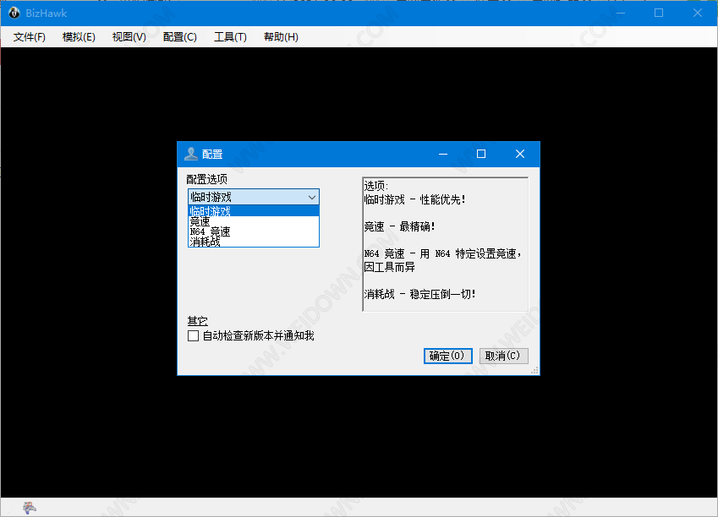The height and width of the screenshot is (517, 718).
Task: Choose N64 竞速 from the dropdown list
Action: (x=253, y=231)
